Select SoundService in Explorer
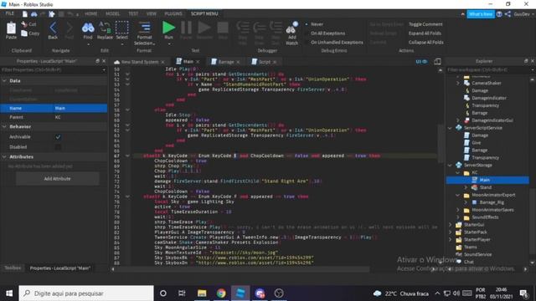The width and height of the screenshot is (536, 301). click(477, 254)
